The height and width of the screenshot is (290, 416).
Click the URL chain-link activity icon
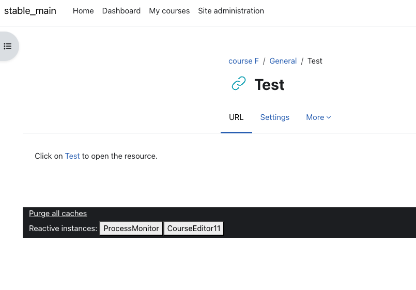239,84
